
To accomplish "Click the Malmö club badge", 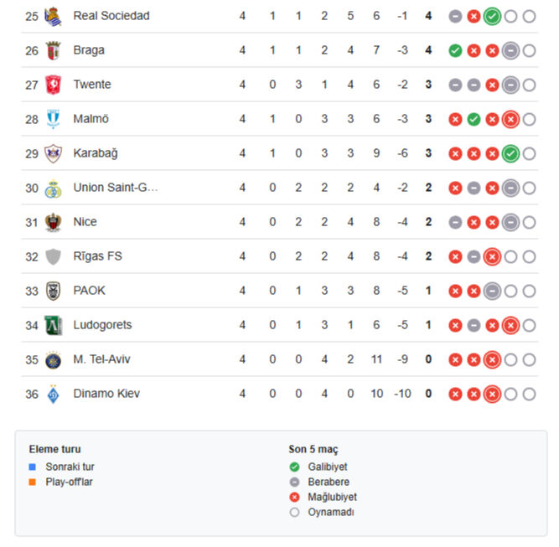I will 54,119.
